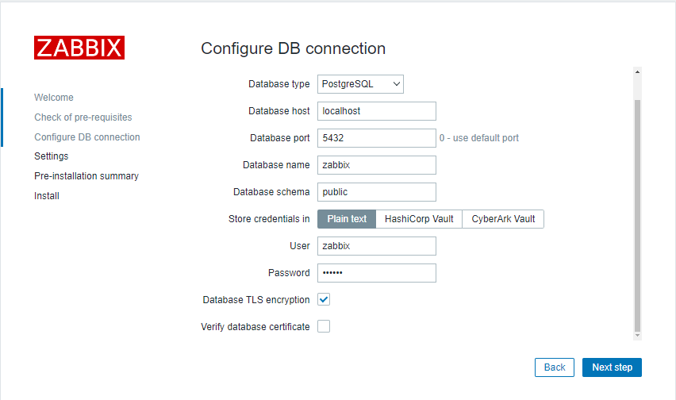Click the vertical scrollbar thumb
Image resolution: width=676 pixels, height=400 pixels.
pos(637,216)
